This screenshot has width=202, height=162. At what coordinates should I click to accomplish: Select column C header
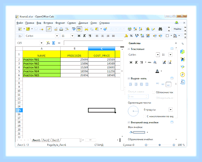pyautogui.click(x=102, y=48)
